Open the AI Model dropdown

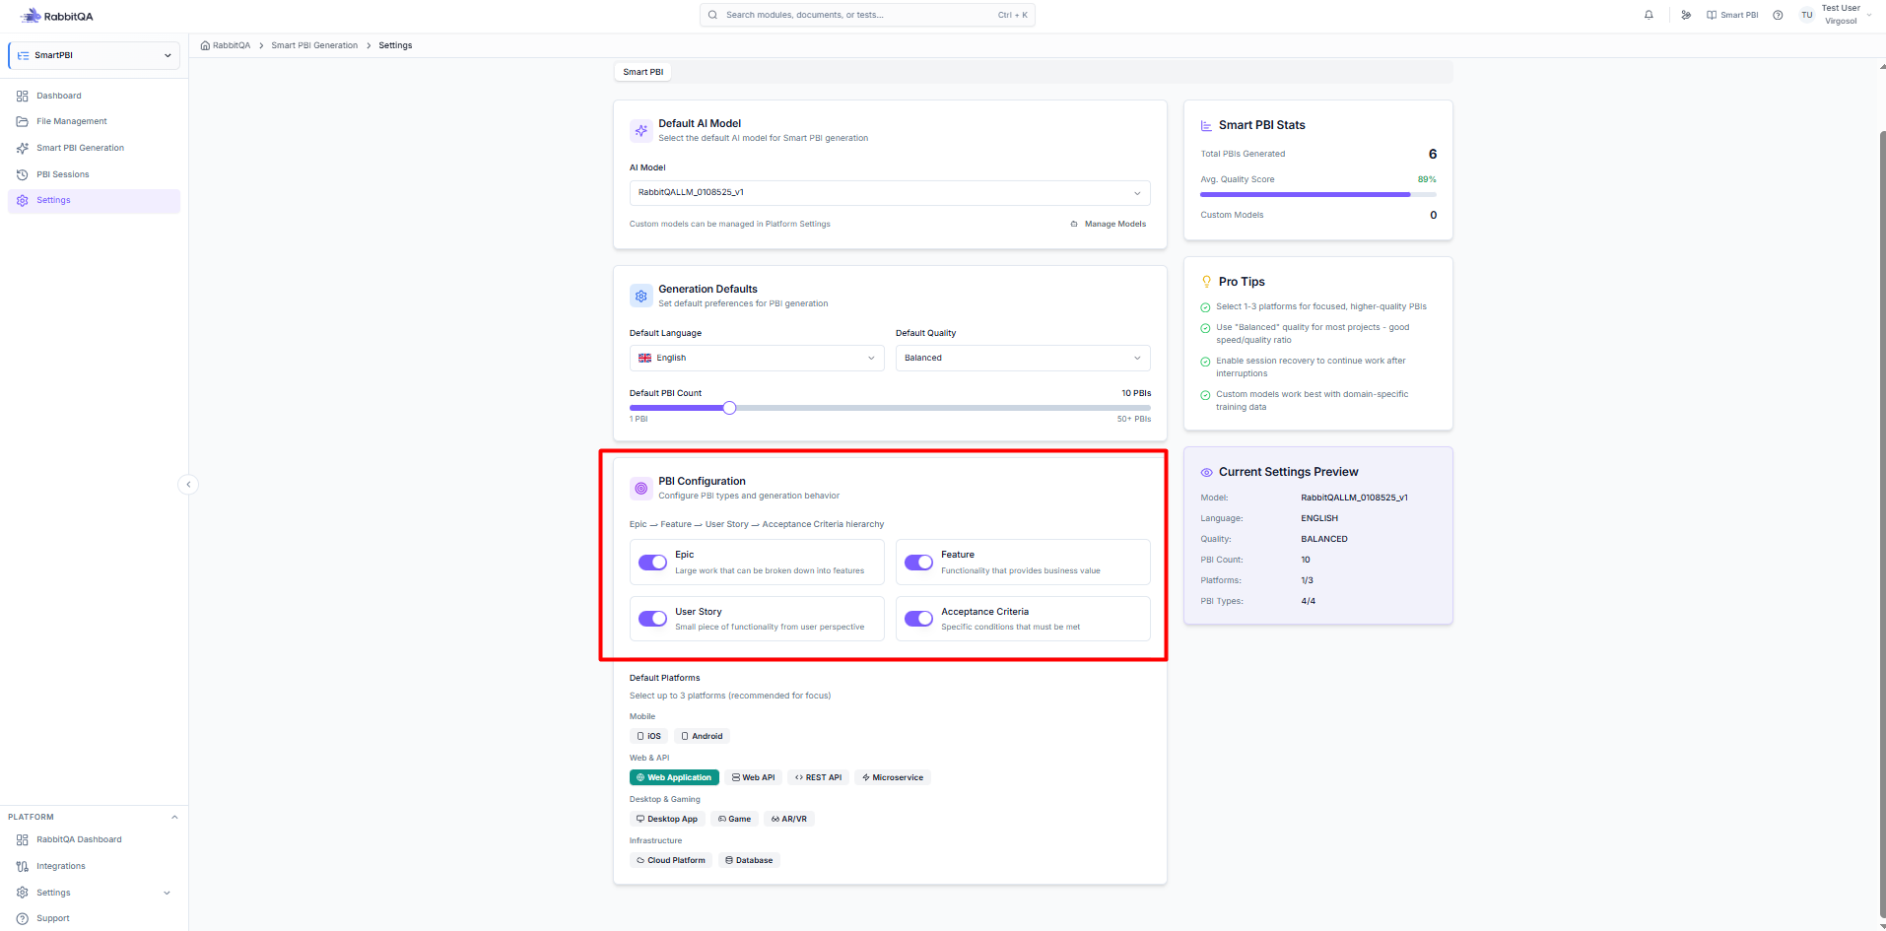tap(890, 193)
